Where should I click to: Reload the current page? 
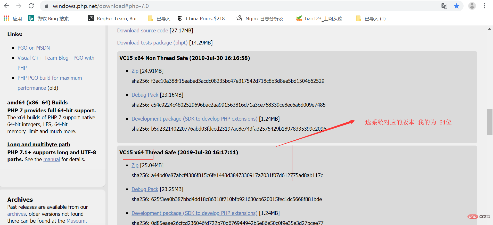pyautogui.click(x=31, y=6)
